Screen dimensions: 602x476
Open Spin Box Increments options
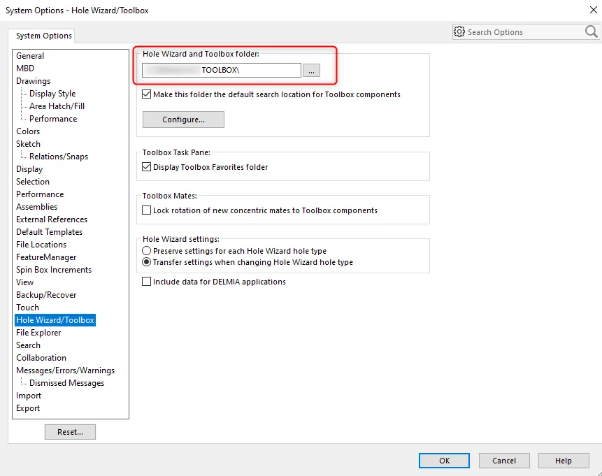coord(54,270)
